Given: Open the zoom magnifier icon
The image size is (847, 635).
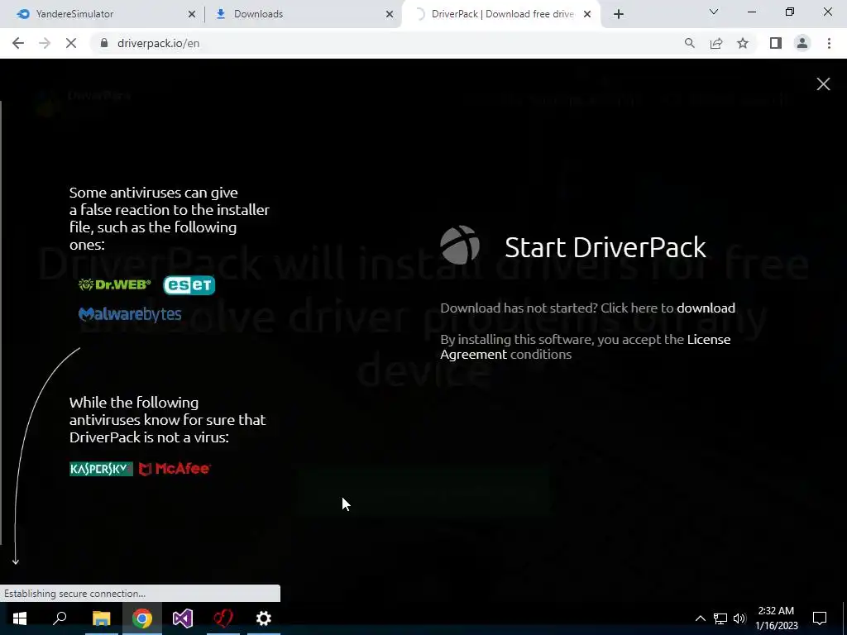Looking at the screenshot, I should pyautogui.click(x=689, y=43).
